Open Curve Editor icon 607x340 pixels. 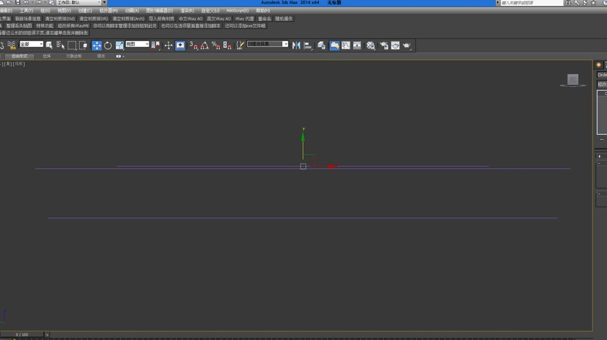(x=346, y=45)
